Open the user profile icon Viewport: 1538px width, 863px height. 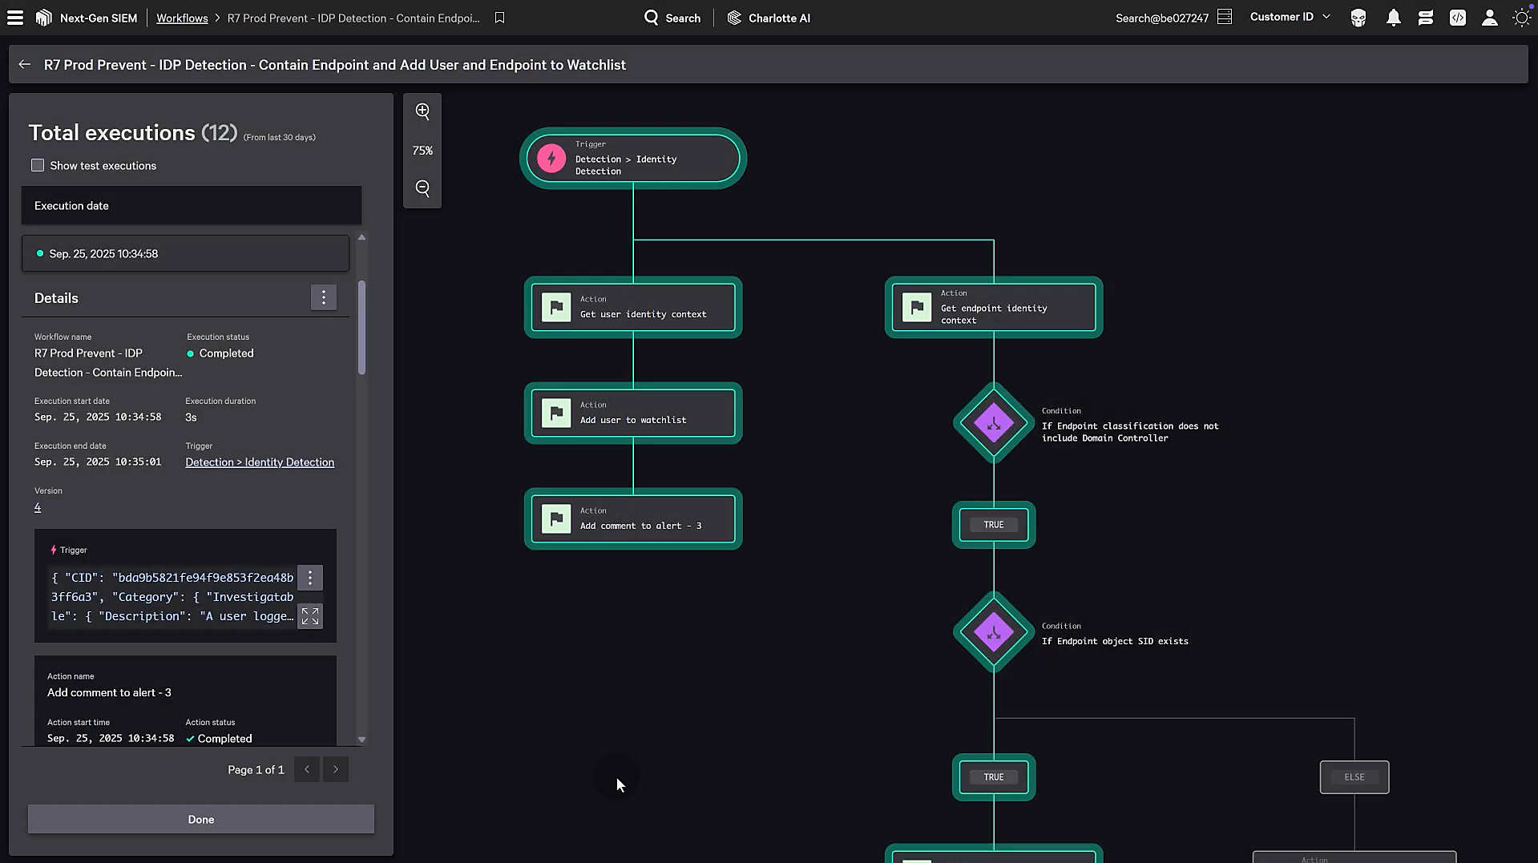[x=1489, y=18]
